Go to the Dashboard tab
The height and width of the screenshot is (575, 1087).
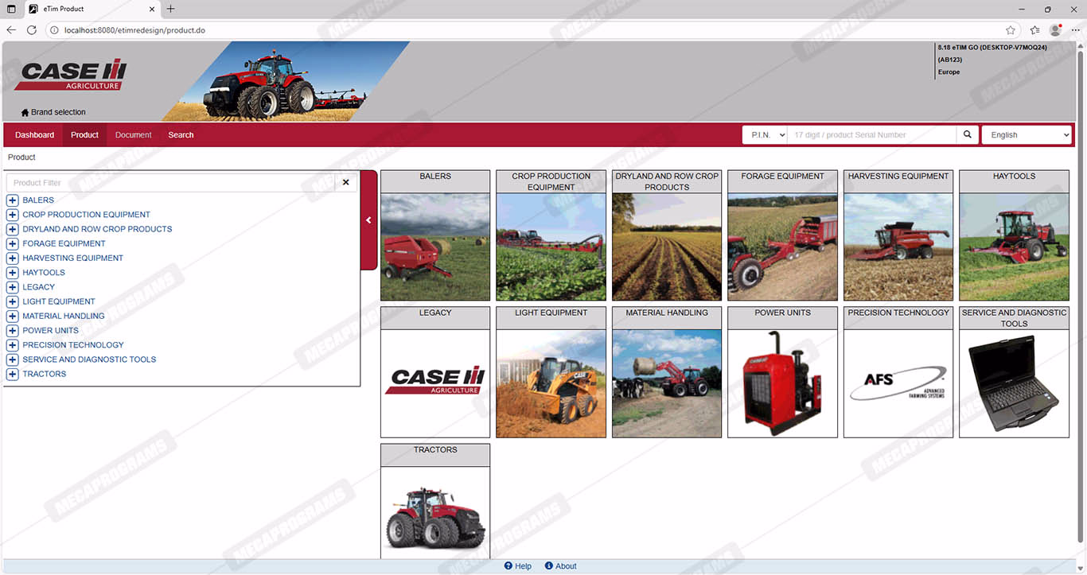point(34,135)
